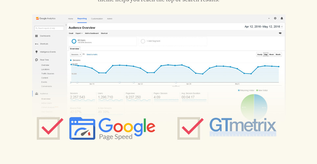The height and width of the screenshot is (164, 317).
Task: Click the search reports & help field
Action: (50, 28)
